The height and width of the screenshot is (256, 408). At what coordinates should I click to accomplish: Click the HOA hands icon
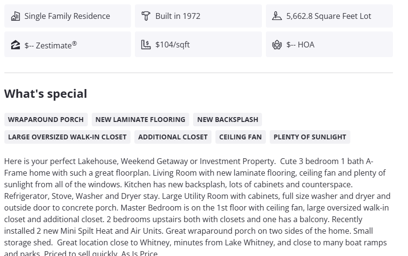(277, 45)
